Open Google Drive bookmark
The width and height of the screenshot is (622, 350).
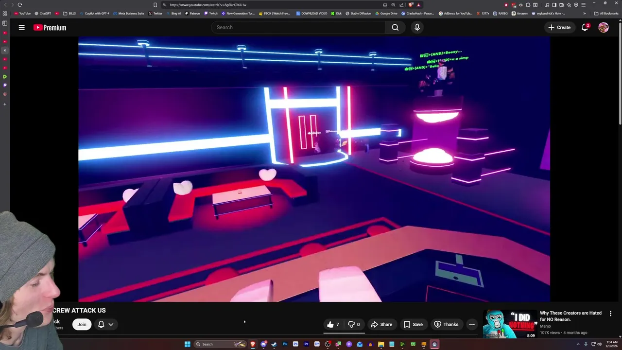point(386,13)
